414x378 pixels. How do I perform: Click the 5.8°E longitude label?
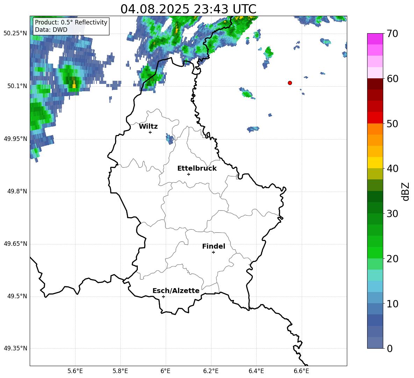[x=120, y=371]
